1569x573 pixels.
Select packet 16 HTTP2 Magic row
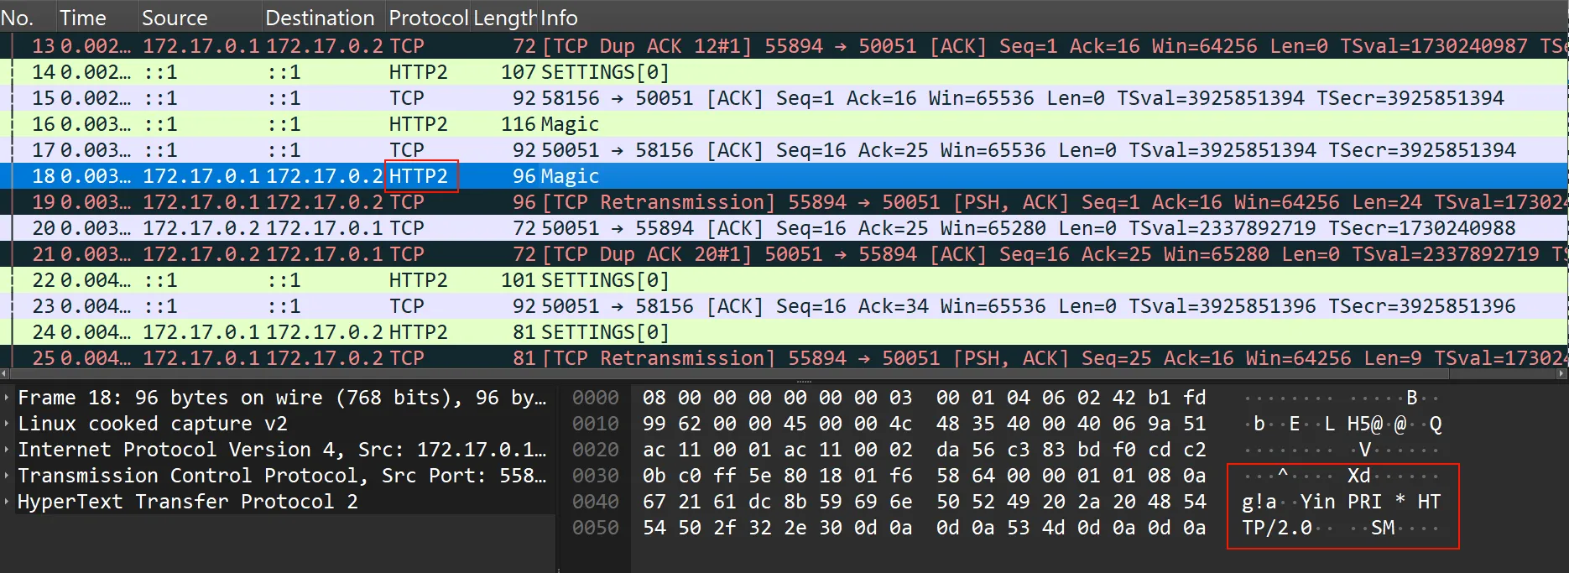click(x=784, y=123)
